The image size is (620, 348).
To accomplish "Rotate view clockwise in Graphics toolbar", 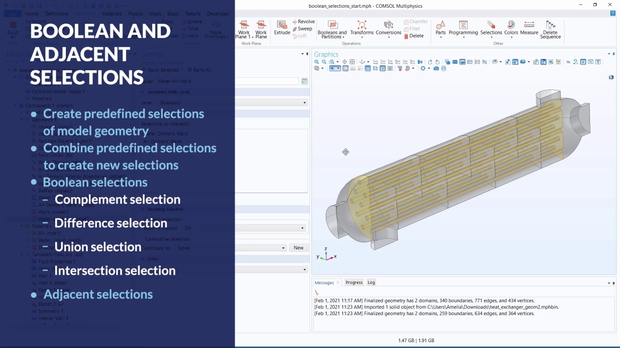I will 430,62.
